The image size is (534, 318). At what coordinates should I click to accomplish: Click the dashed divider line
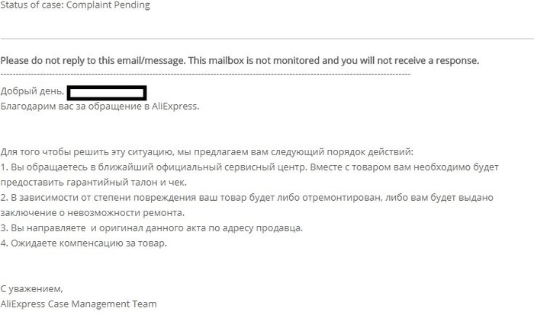[206, 74]
